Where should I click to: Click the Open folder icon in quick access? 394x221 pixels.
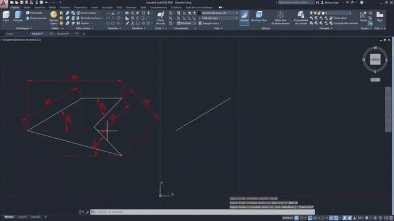(x=17, y=2)
